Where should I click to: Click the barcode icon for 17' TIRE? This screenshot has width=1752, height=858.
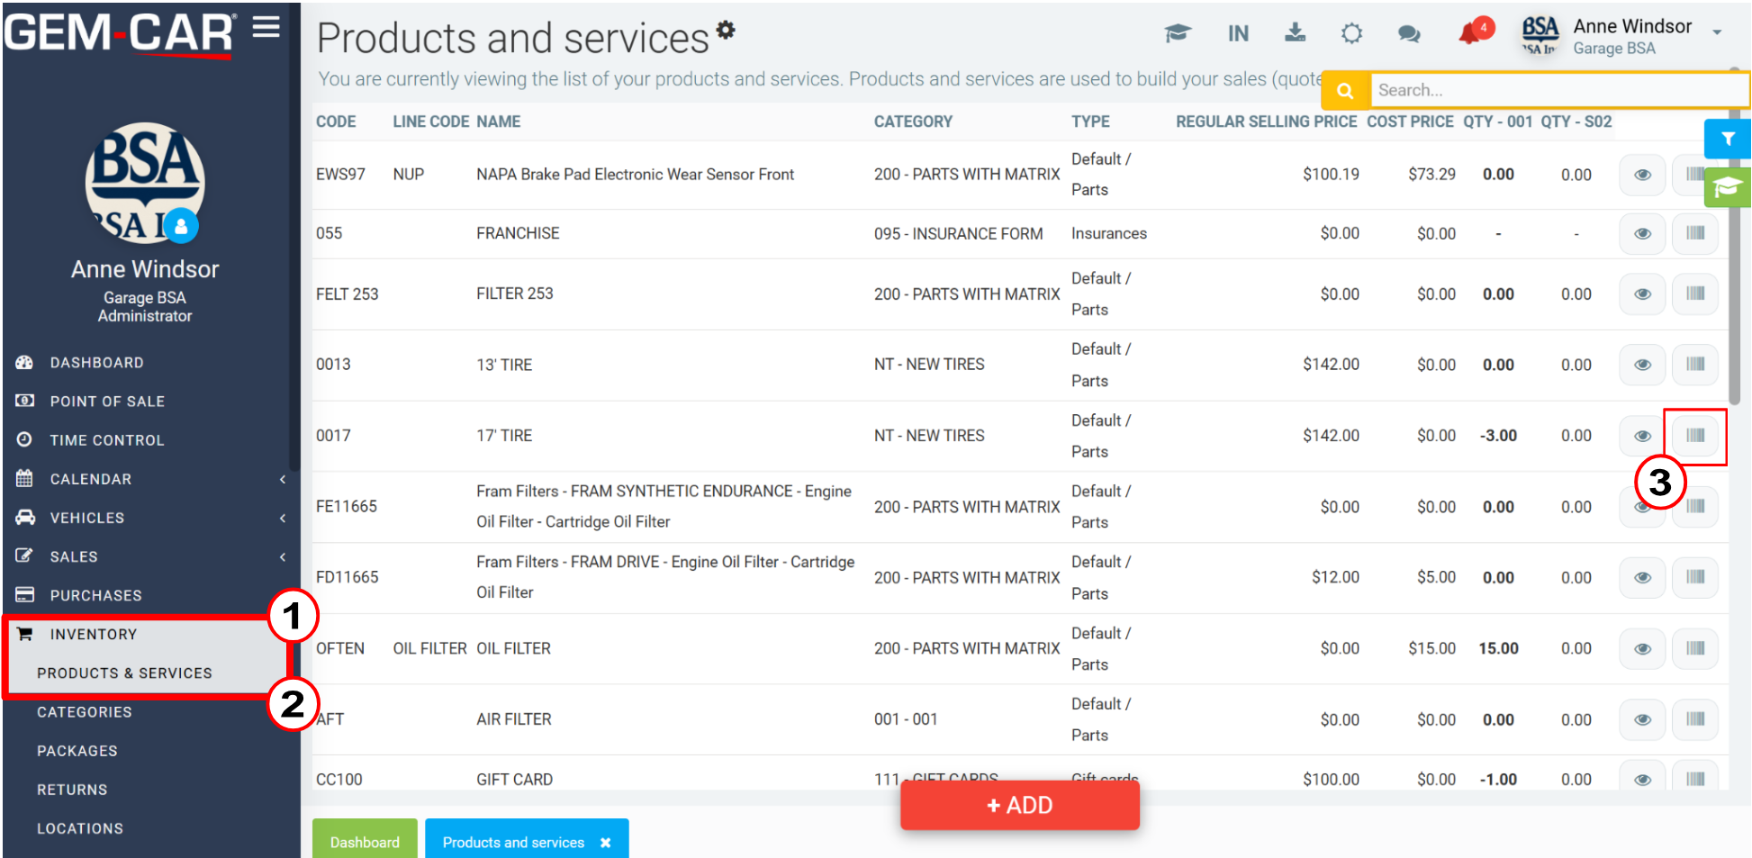point(1695,436)
